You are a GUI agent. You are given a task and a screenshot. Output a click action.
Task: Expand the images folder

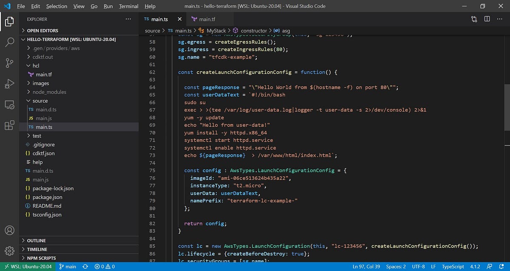[x=79, y=83]
